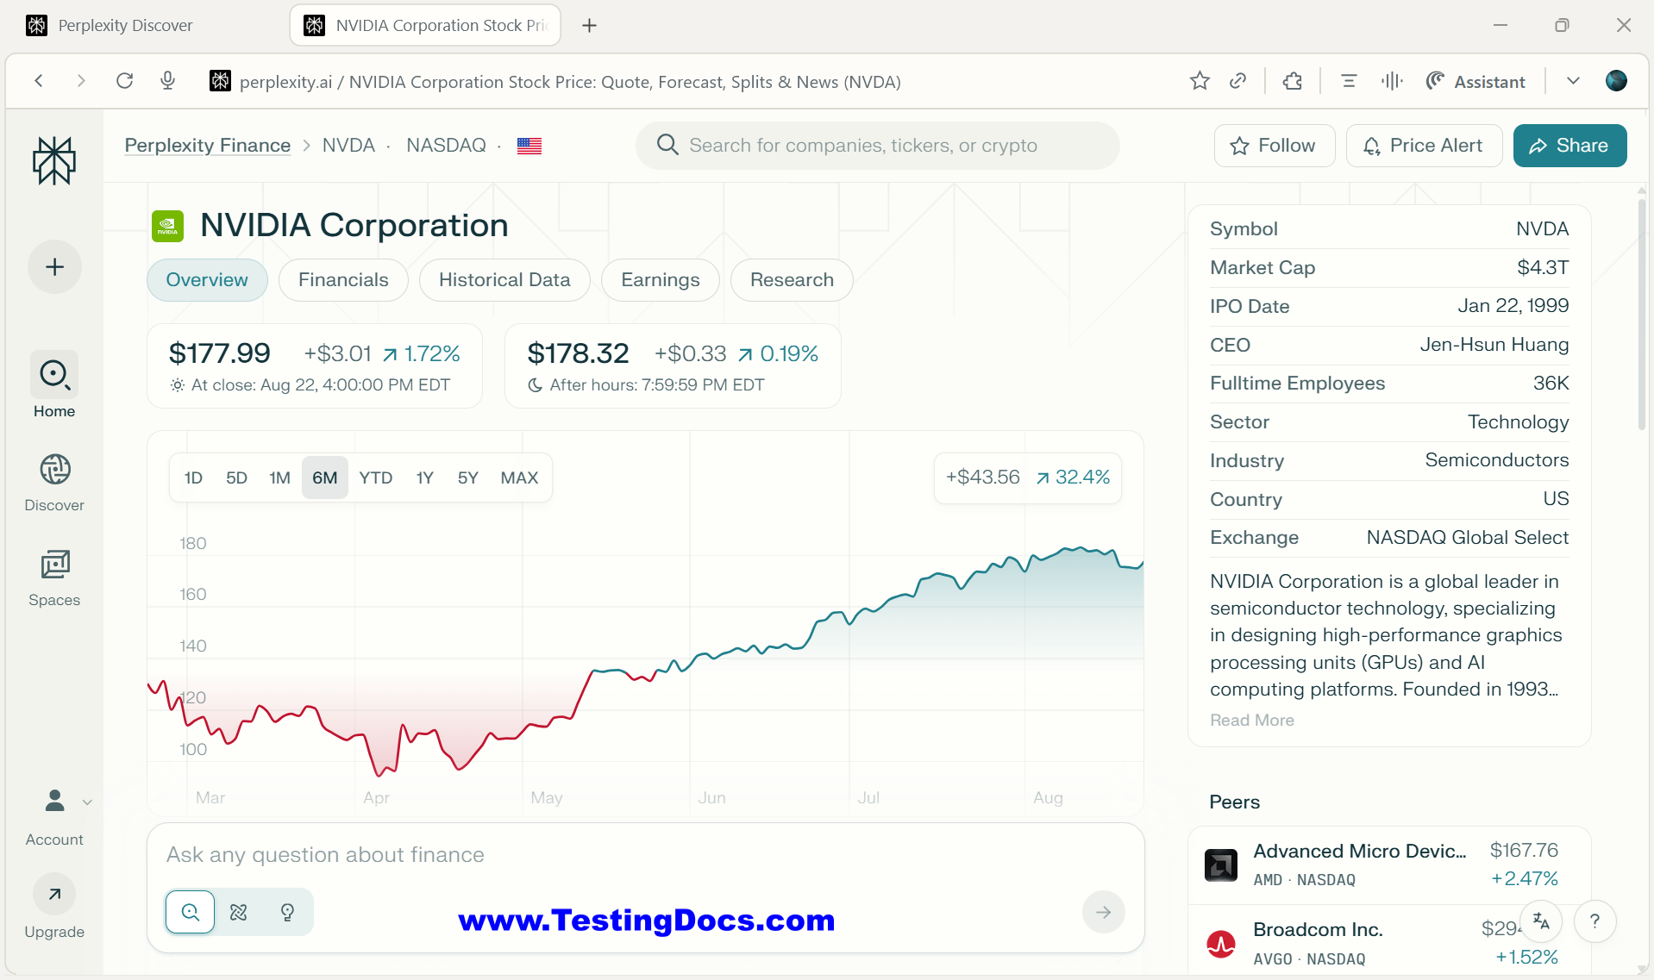Click the help question mark icon
The width and height of the screenshot is (1654, 980).
tap(1594, 921)
